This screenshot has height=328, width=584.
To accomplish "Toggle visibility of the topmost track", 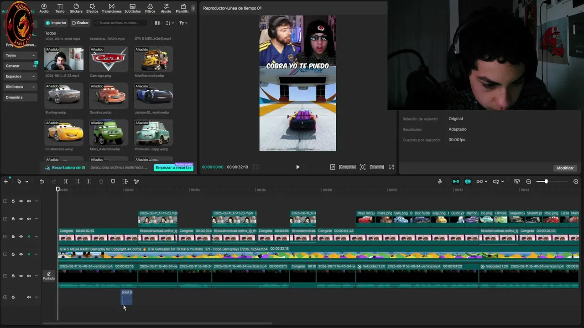I will point(21,201).
